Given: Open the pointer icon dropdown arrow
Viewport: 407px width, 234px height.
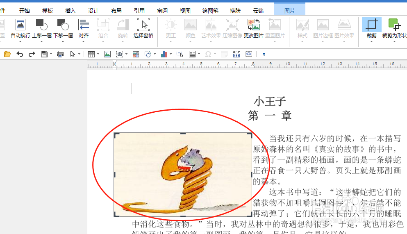Looking at the screenshot, I should pos(79,54).
